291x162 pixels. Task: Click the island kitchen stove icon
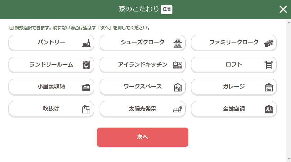pyautogui.click(x=178, y=65)
